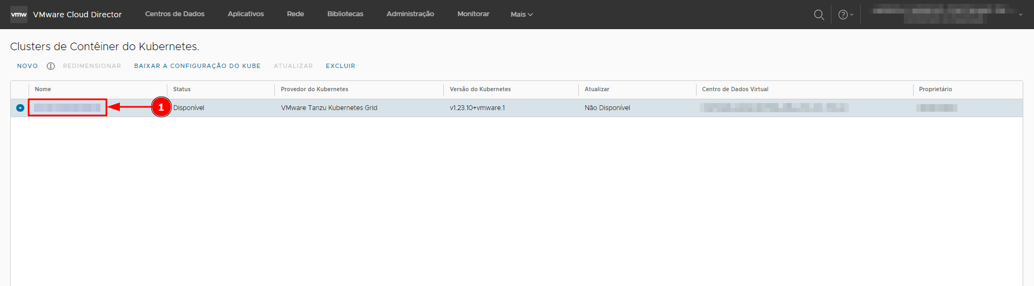Click VMware Tanzu Kubernetes Grid cell
Screen dimensions: 1034x286
[x=329, y=108]
